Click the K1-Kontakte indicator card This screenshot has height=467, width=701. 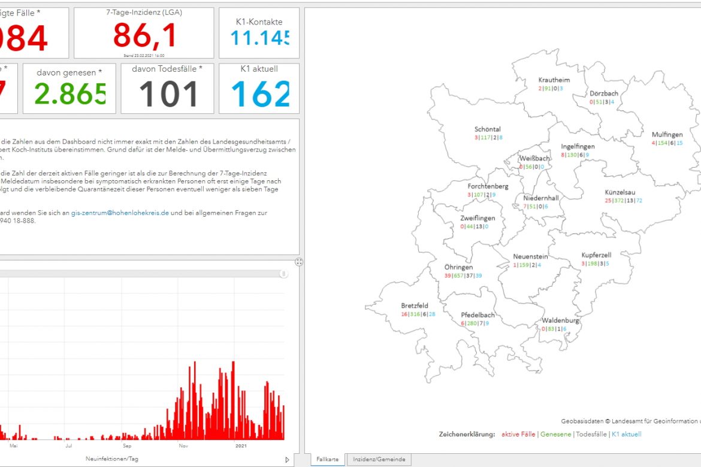[x=259, y=33]
